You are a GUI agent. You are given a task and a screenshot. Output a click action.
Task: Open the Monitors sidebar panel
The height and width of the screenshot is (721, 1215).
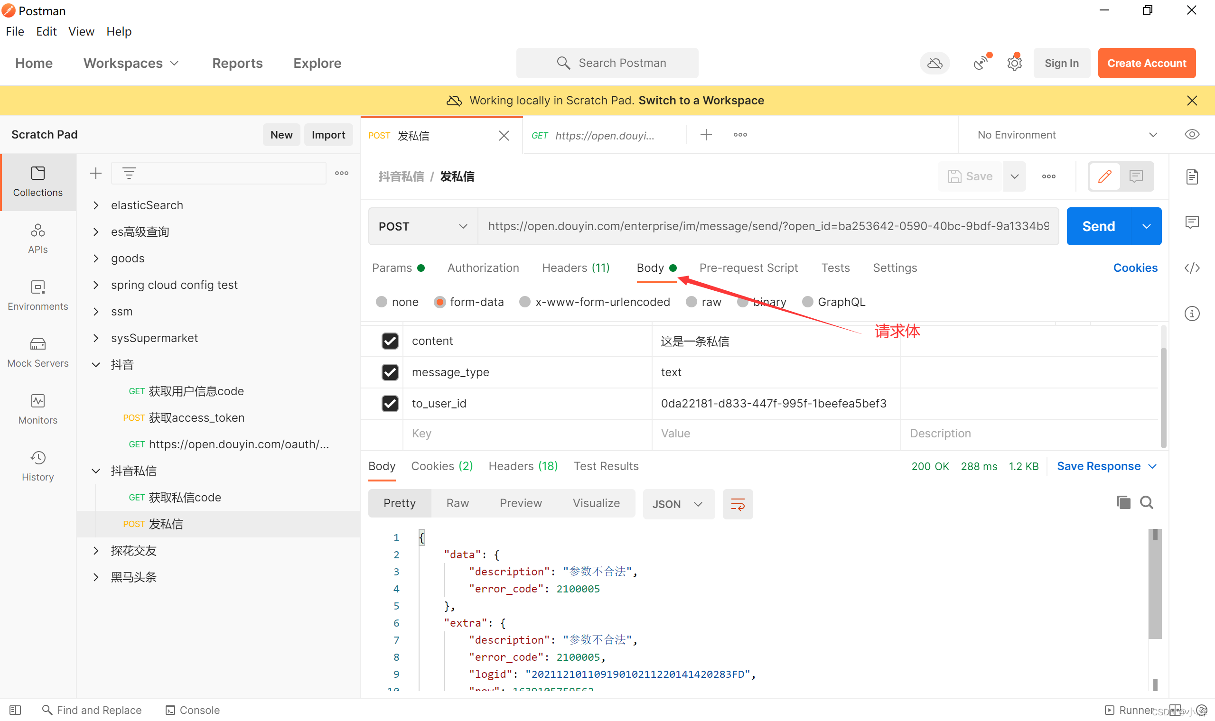pos(38,409)
